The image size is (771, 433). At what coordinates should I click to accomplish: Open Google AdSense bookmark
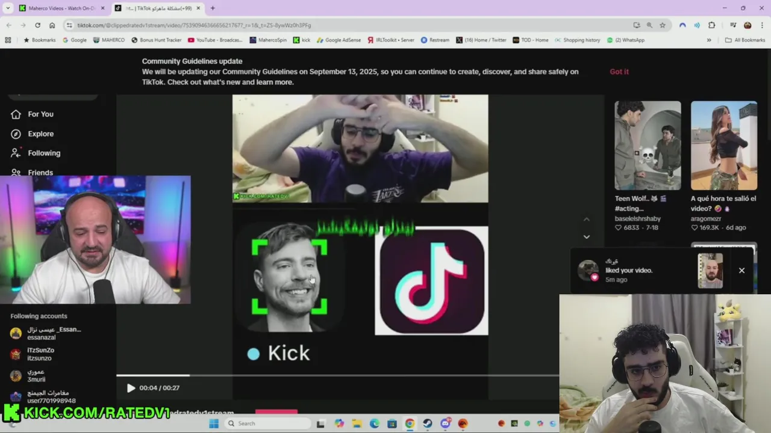(339, 40)
